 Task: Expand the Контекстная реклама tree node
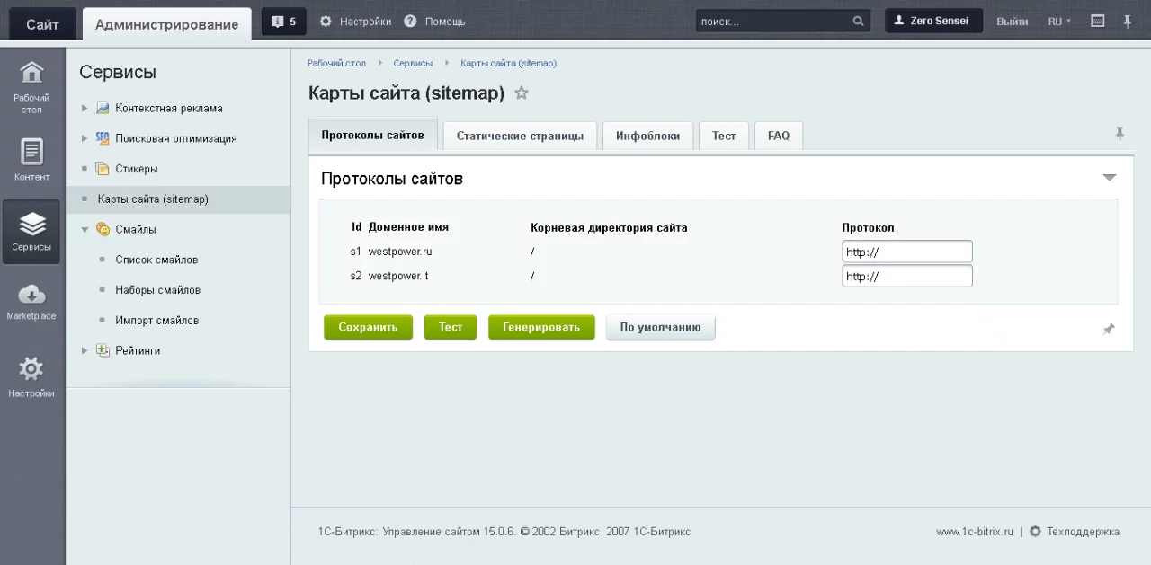85,109
